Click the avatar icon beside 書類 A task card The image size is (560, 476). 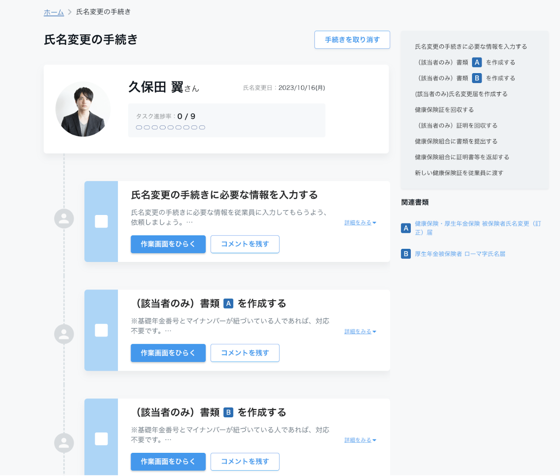coord(64,334)
